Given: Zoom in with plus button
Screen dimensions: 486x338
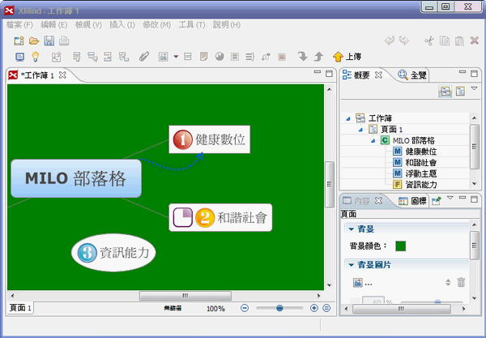Looking at the screenshot, I should point(314,308).
